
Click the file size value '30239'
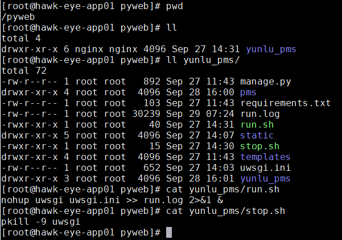[146, 114]
